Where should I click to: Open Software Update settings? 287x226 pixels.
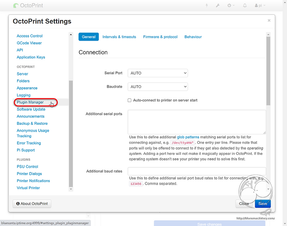click(x=31, y=109)
